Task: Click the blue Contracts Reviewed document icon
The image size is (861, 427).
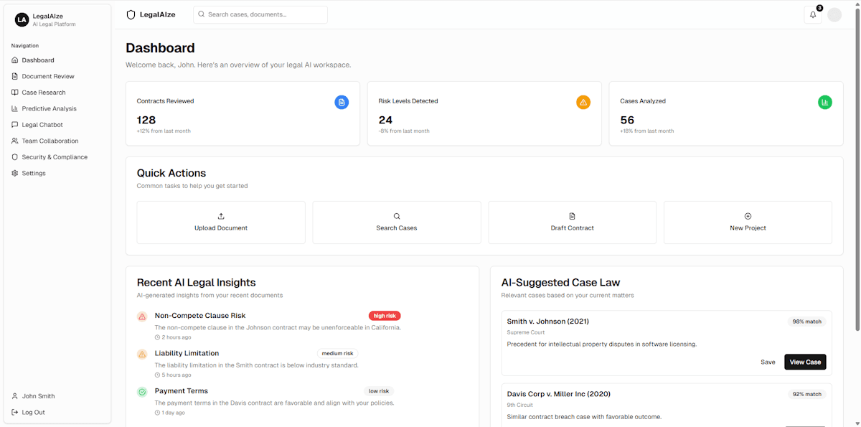Action: [x=342, y=103]
